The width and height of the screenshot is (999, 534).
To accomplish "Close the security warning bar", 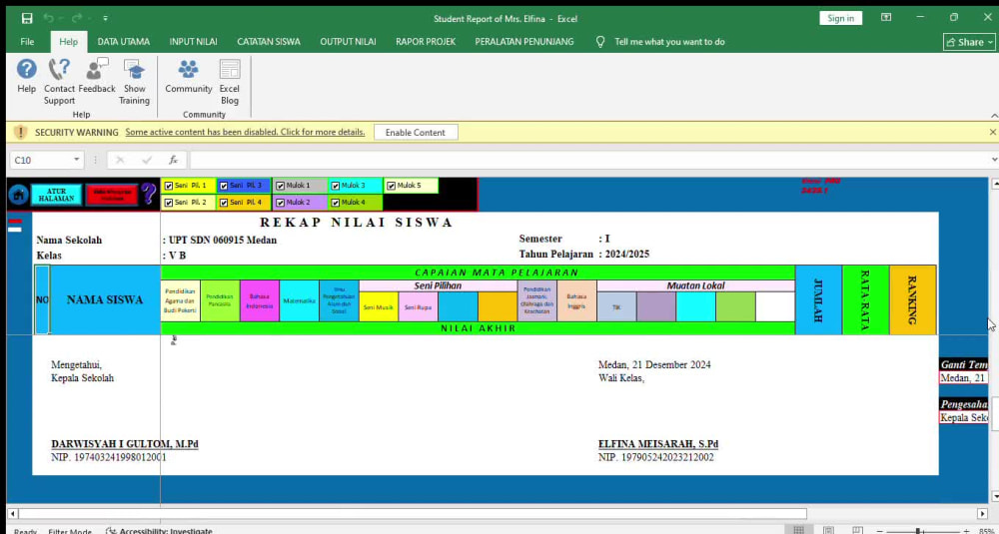I will pyautogui.click(x=993, y=132).
